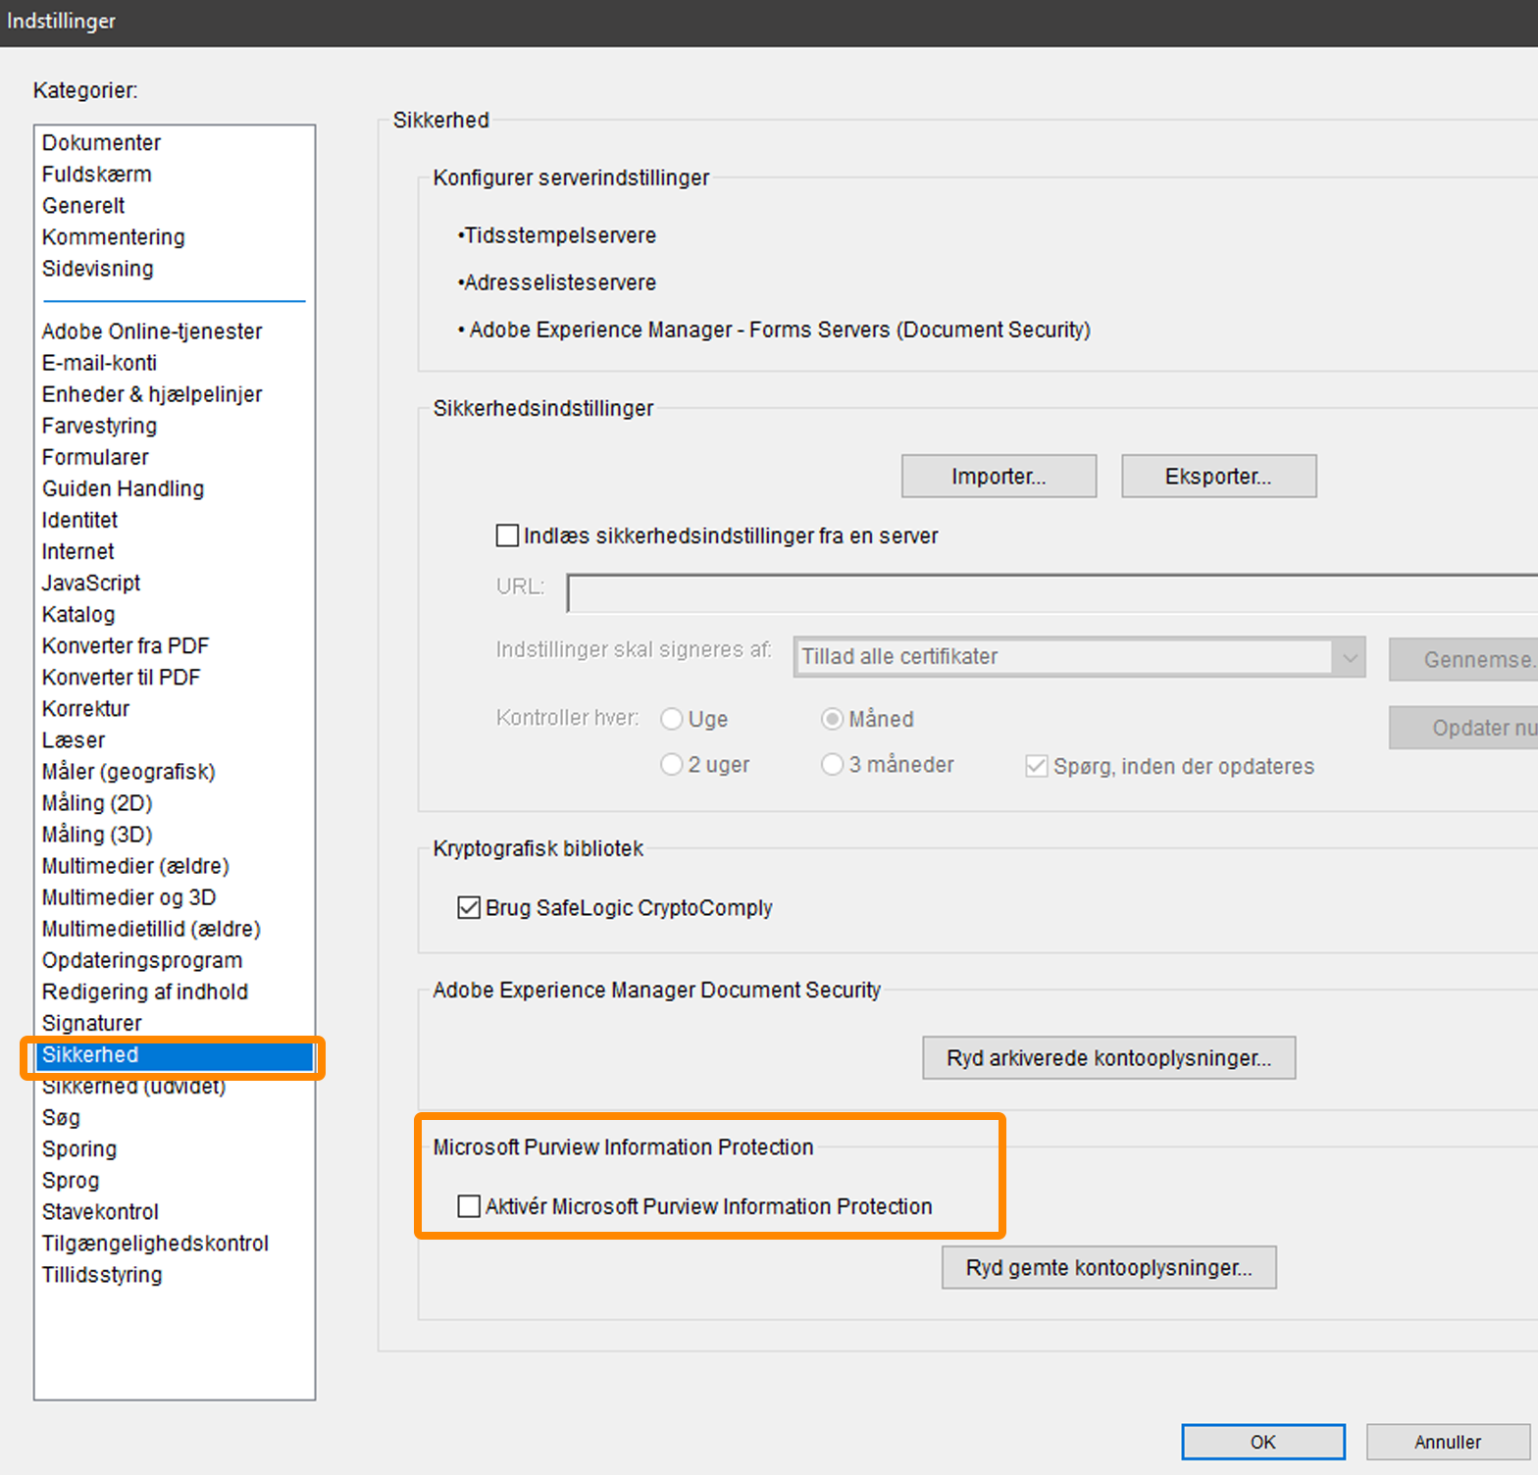
Task: Select Sikkerhed (udvidet) in the list
Action: [x=133, y=1087]
